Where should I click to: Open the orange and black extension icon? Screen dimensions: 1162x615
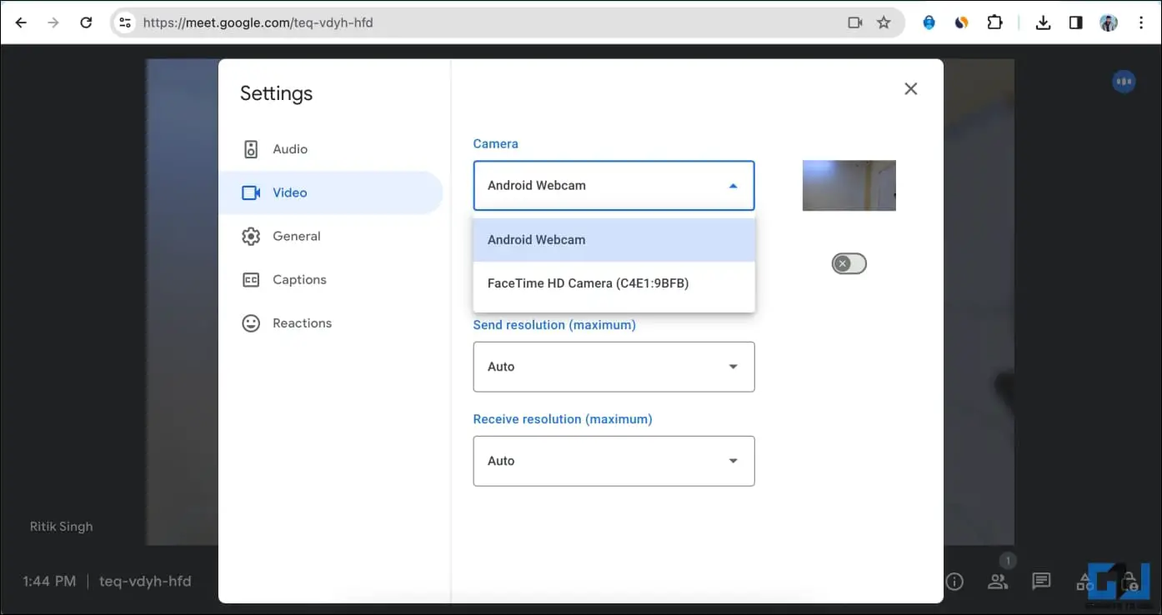click(x=962, y=22)
